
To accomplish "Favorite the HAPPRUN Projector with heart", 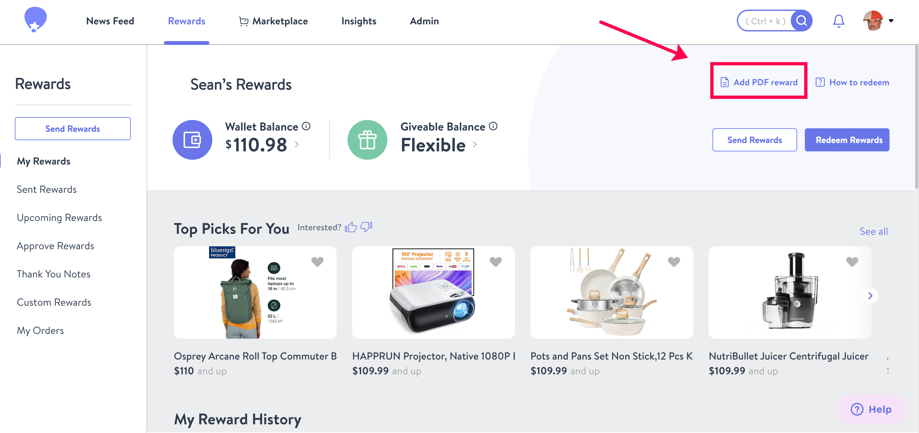I will 495,262.
